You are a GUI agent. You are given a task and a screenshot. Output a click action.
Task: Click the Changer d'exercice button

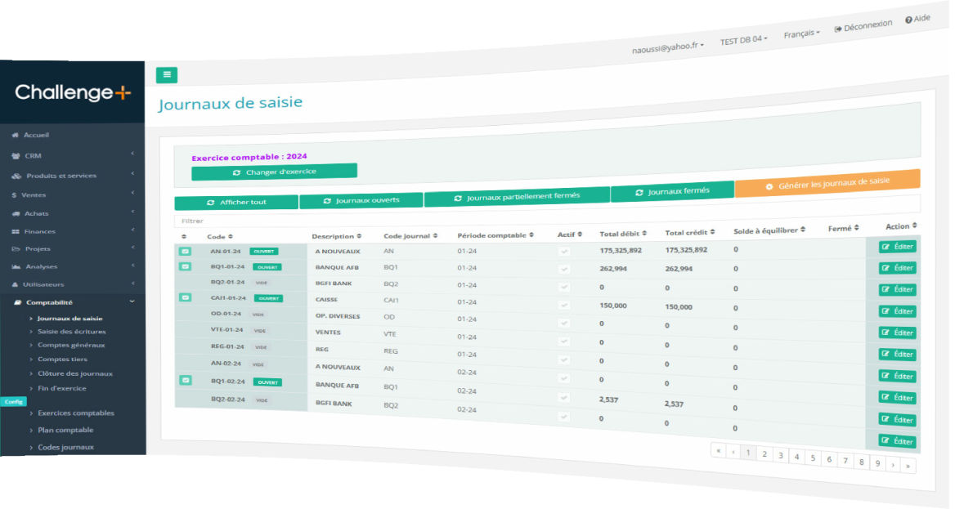coord(274,171)
